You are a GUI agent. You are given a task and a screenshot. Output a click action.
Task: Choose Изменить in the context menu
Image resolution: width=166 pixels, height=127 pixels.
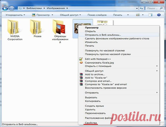(119, 42)
